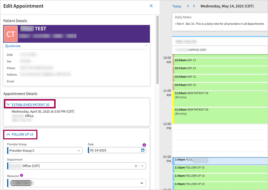Open the Provider Group dropdown
Image resolution: width=268 pixels, height=190 pixels.
pyautogui.click(x=45, y=150)
